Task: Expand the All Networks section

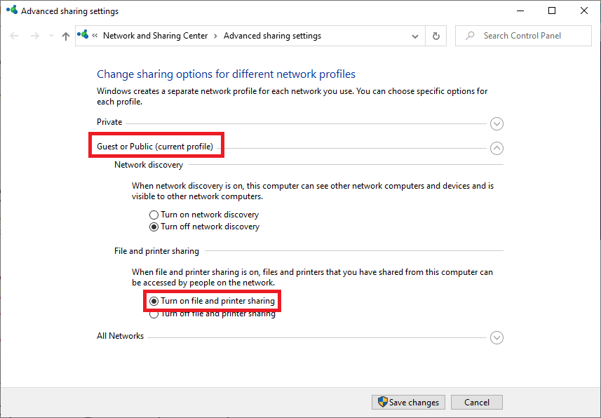Action: pos(497,338)
